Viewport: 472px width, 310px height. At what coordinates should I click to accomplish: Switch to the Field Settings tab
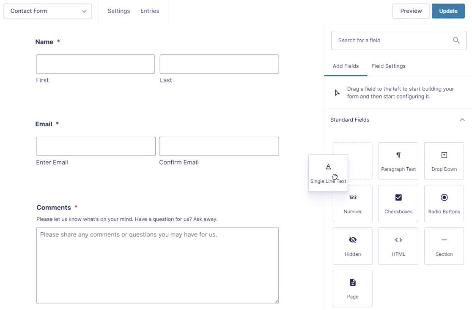[x=388, y=66]
